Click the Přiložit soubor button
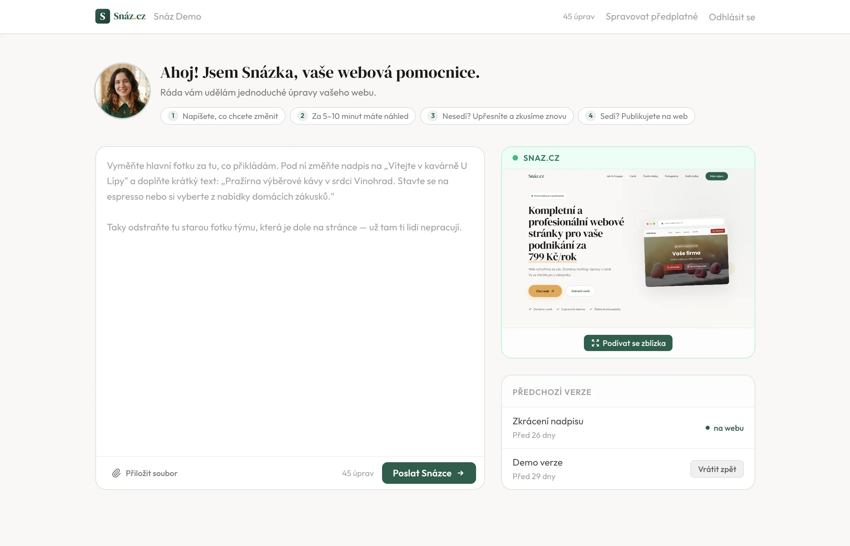This screenshot has height=546, width=850. pos(145,473)
